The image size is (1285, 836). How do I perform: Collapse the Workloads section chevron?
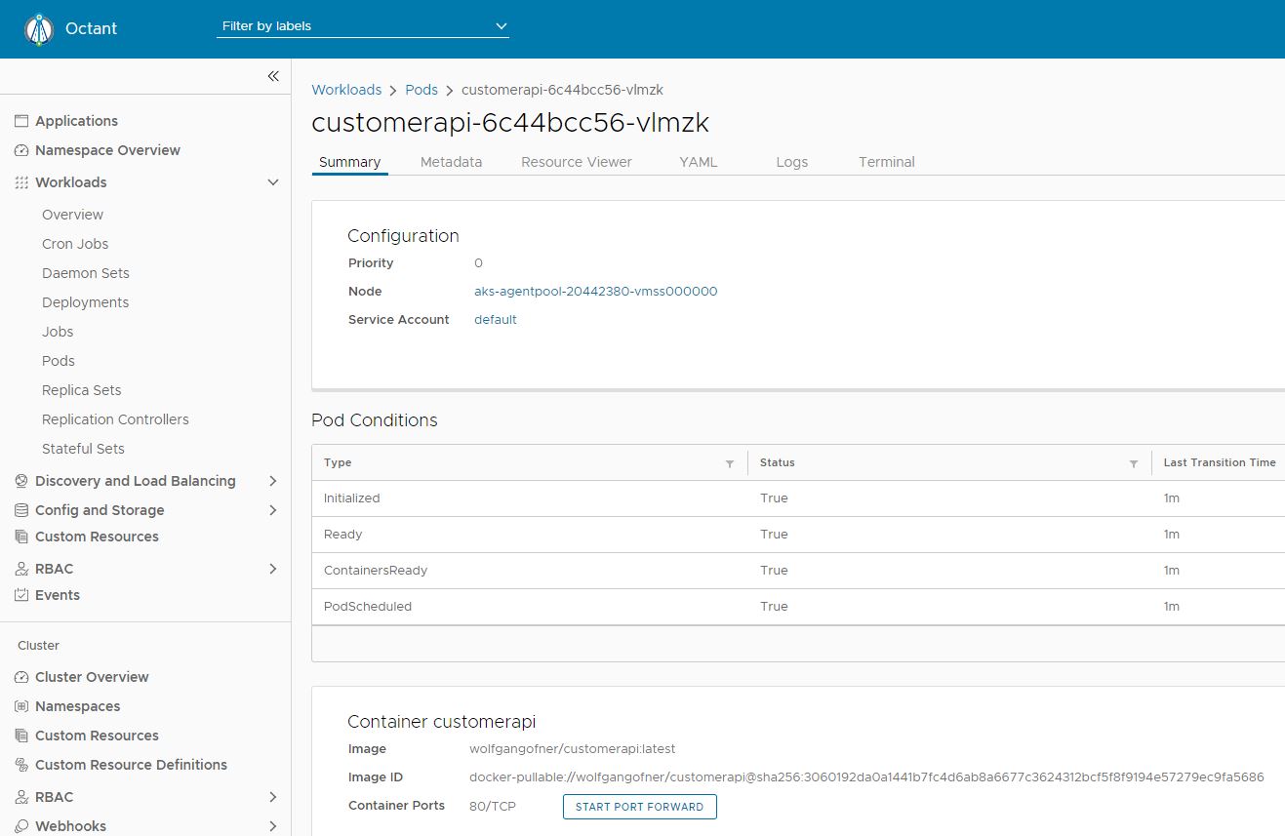point(273,182)
